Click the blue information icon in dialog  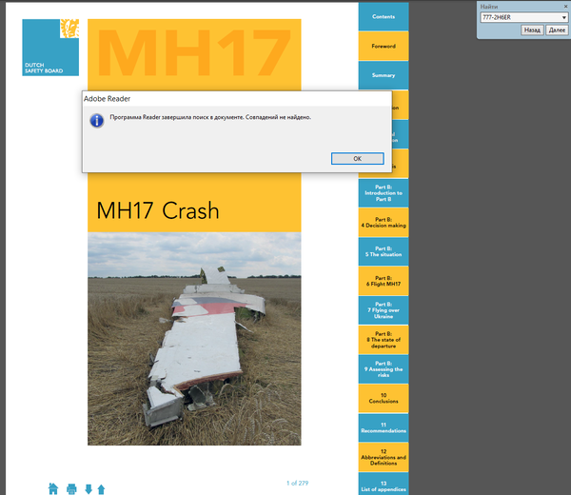click(x=97, y=121)
